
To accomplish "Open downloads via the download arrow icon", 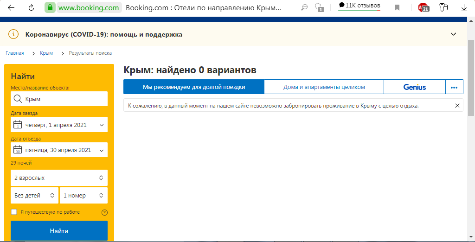I will click(x=464, y=8).
